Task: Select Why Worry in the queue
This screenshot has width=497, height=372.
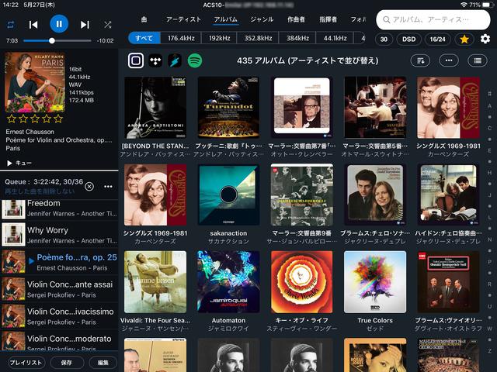Action: pyautogui.click(x=59, y=235)
